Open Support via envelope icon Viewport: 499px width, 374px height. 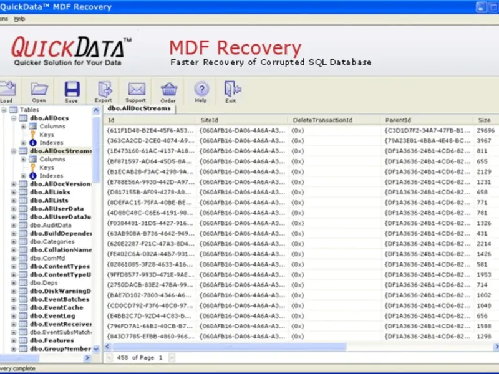click(137, 89)
